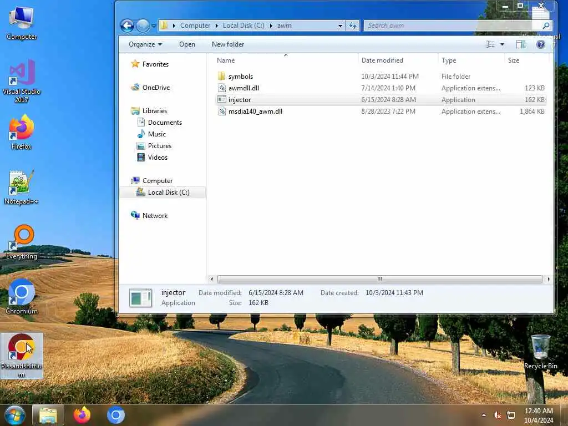Screen dimensions: 568x426
Task: Click the Explorer forward arrow button
Action: pos(143,26)
